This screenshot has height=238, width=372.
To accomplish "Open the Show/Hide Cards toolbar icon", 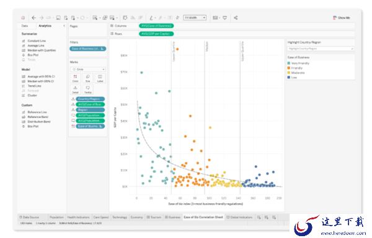I will point(215,18).
